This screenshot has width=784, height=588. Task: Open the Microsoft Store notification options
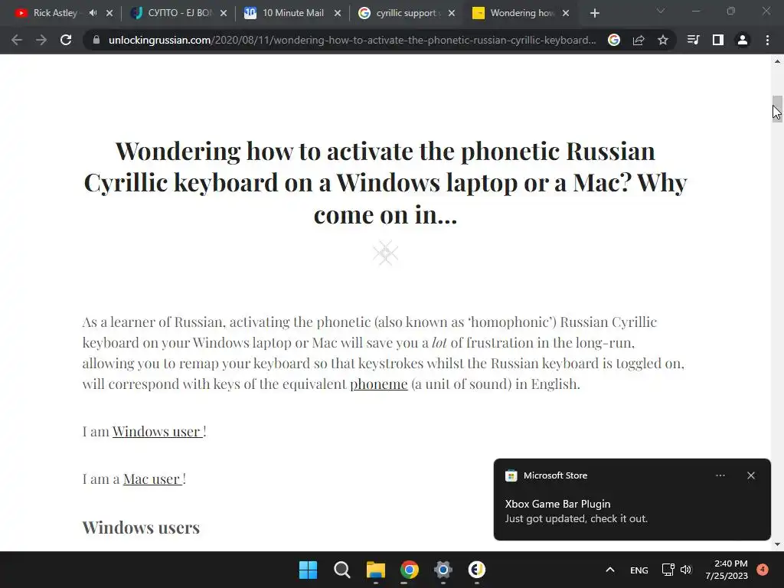tap(720, 475)
